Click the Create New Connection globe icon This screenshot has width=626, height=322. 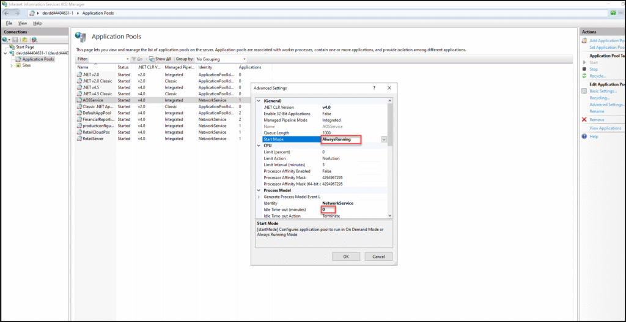pyautogui.click(x=5, y=40)
